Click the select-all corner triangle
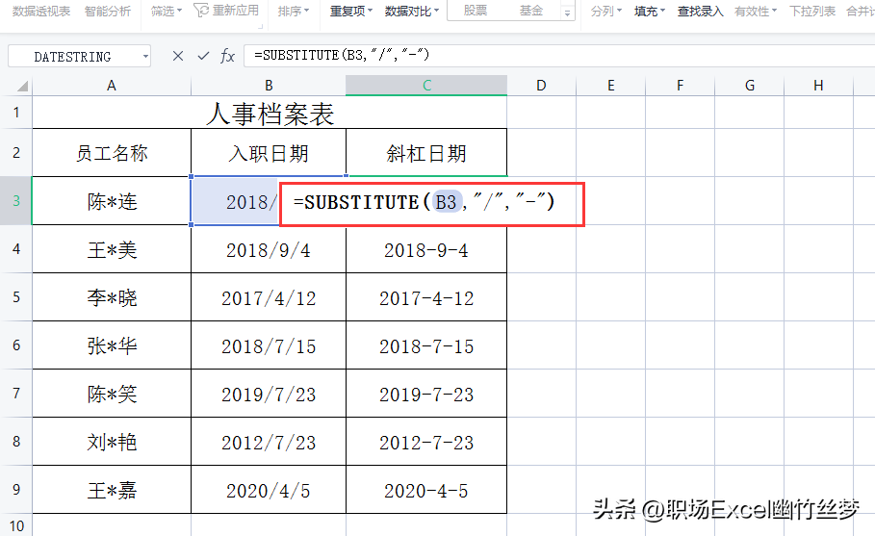The height and width of the screenshot is (536, 875). [22, 86]
